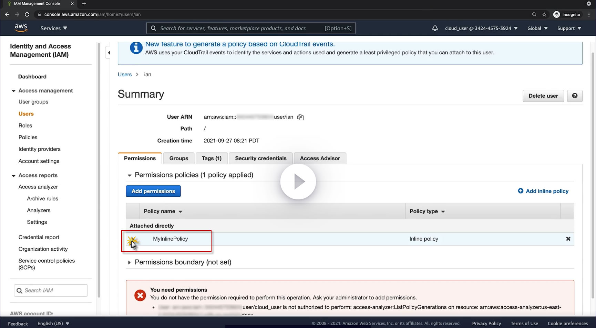Open the Access Advisor tab
This screenshot has width=596, height=328.
click(x=320, y=158)
